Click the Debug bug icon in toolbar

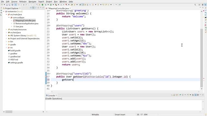[x=46, y=5]
